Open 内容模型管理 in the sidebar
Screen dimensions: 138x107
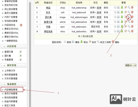click(x=11, y=90)
